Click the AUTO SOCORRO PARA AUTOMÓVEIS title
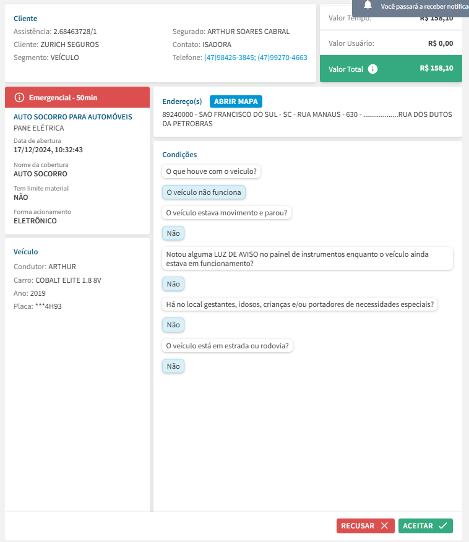This screenshot has width=469, height=542. 73,116
